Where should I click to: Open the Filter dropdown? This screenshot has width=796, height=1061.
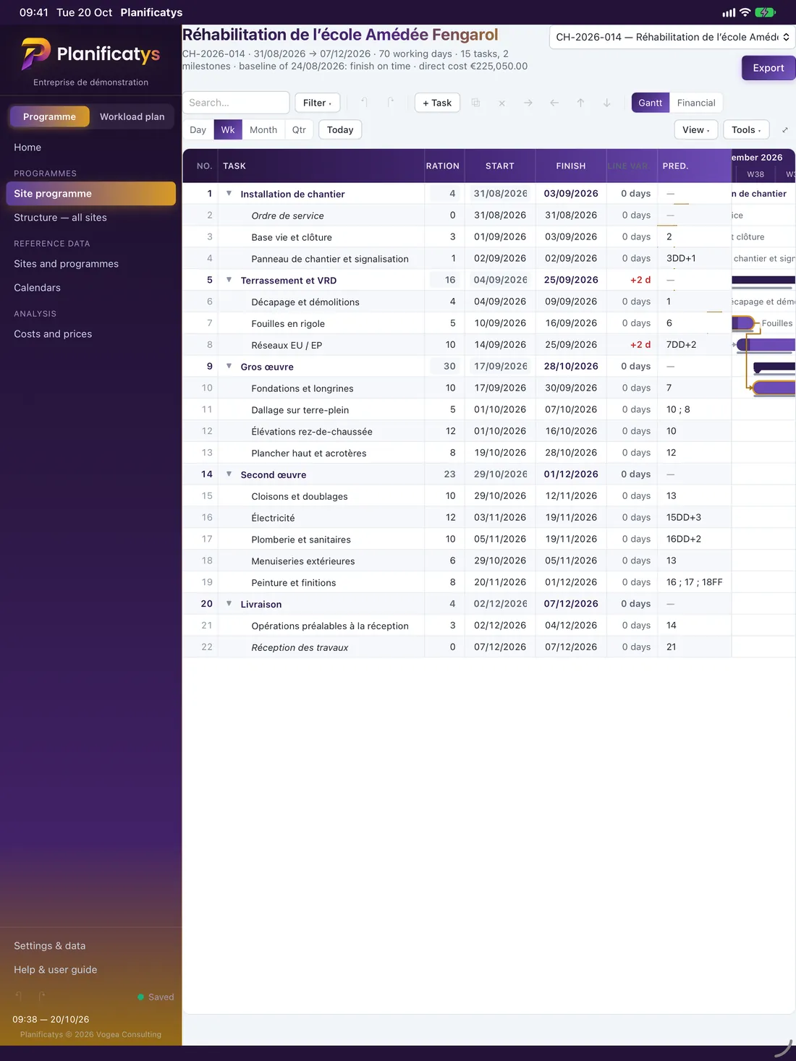[x=318, y=103]
